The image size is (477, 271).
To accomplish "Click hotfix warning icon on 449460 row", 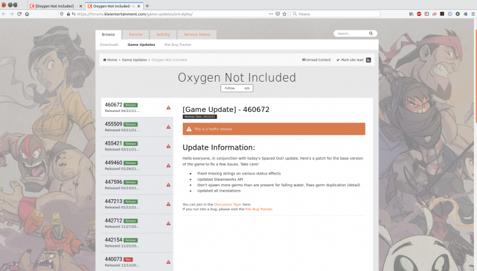I will pos(168,166).
